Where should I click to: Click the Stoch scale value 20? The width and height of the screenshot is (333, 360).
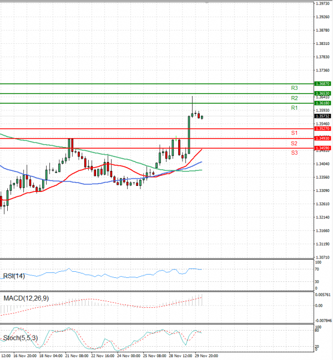pos(317,347)
